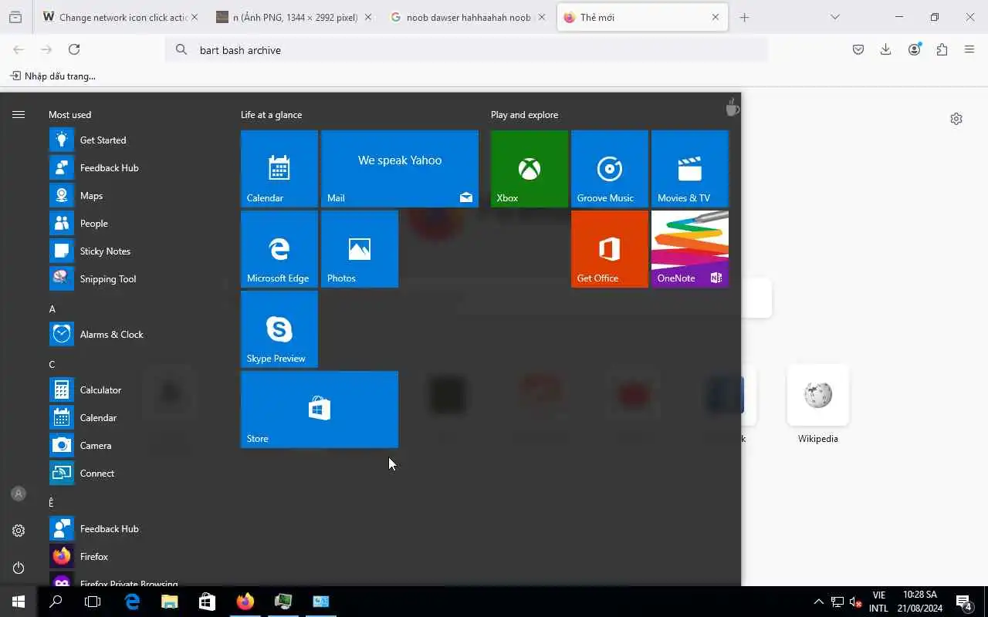Open Alarms & Clock
This screenshot has height=617, width=988.
135,335
